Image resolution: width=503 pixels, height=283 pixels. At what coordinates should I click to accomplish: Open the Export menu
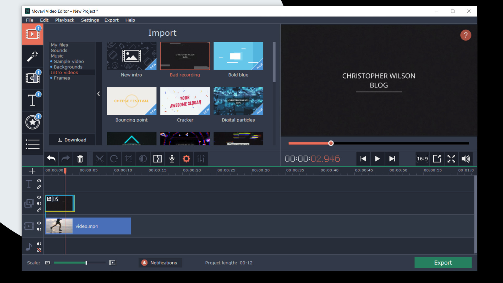(111, 20)
